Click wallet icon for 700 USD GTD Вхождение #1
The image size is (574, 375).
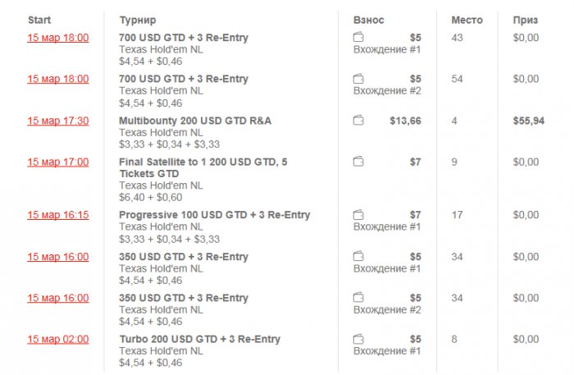click(358, 38)
